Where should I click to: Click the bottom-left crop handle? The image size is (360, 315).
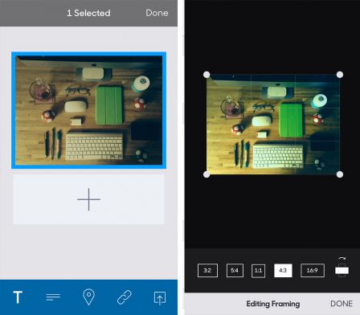point(207,174)
